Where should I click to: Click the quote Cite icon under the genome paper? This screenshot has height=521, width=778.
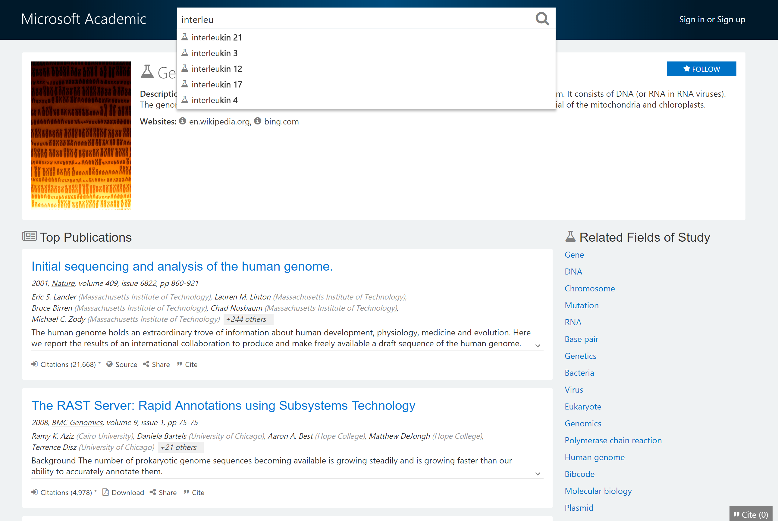(x=180, y=364)
